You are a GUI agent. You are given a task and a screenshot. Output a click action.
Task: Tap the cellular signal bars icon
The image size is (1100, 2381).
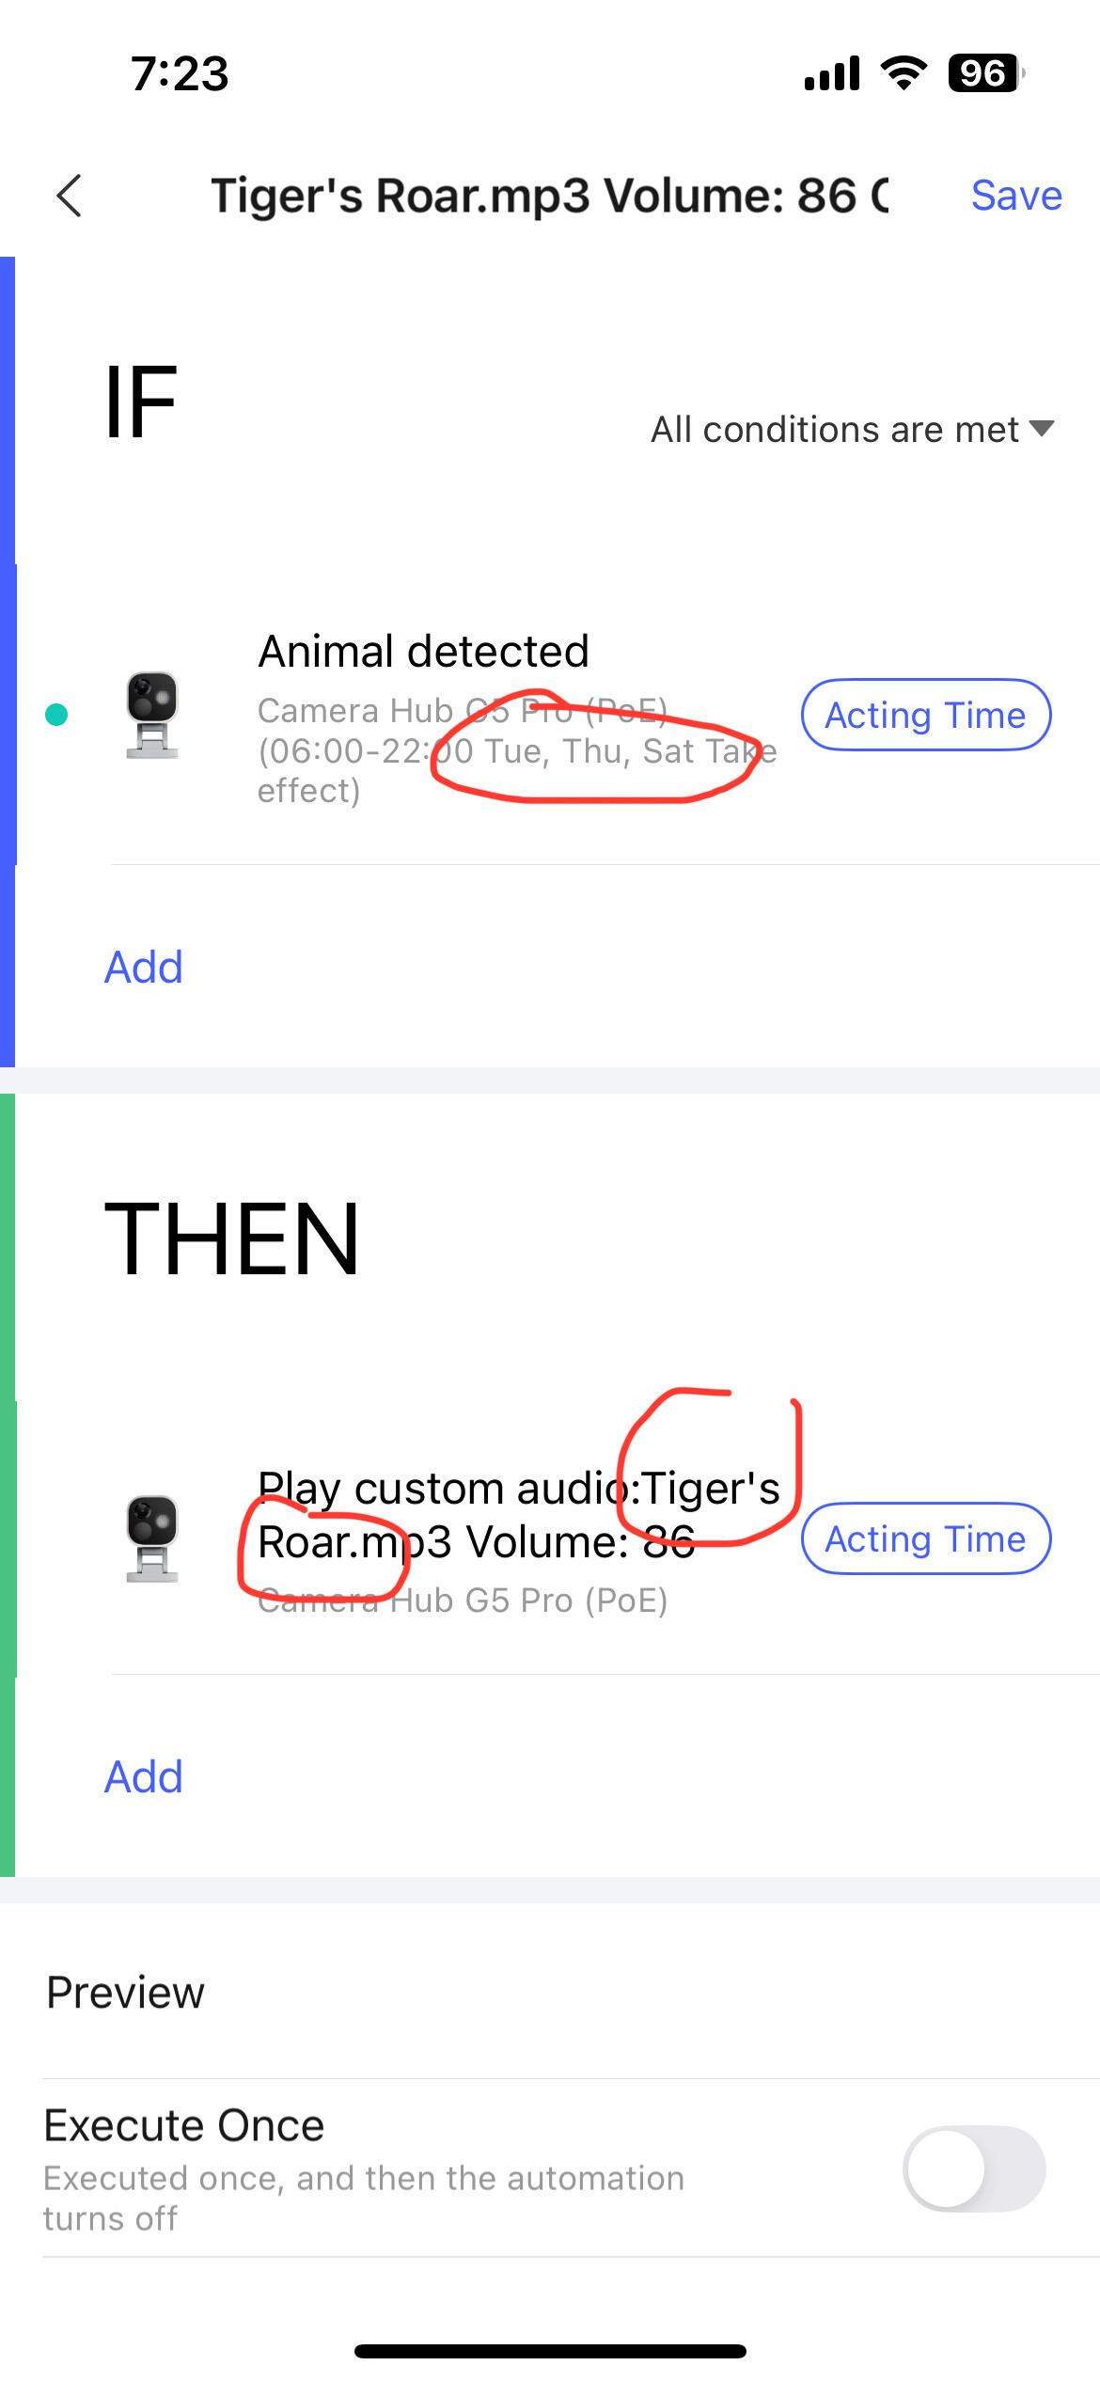click(x=832, y=73)
